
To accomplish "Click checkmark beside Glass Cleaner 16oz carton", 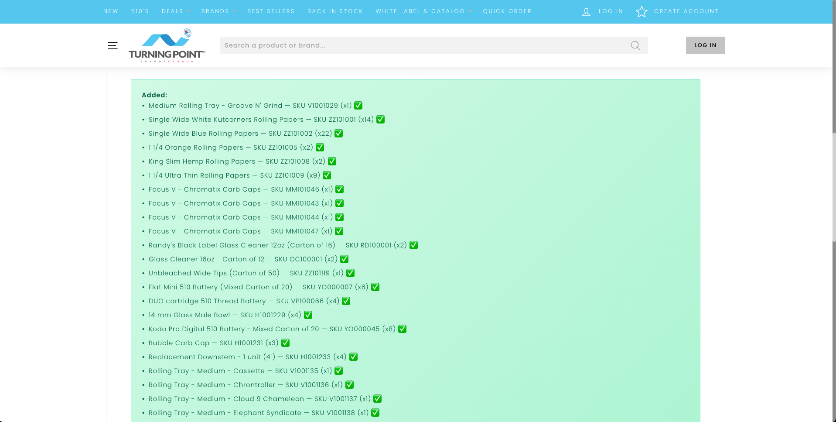I will click(x=345, y=259).
